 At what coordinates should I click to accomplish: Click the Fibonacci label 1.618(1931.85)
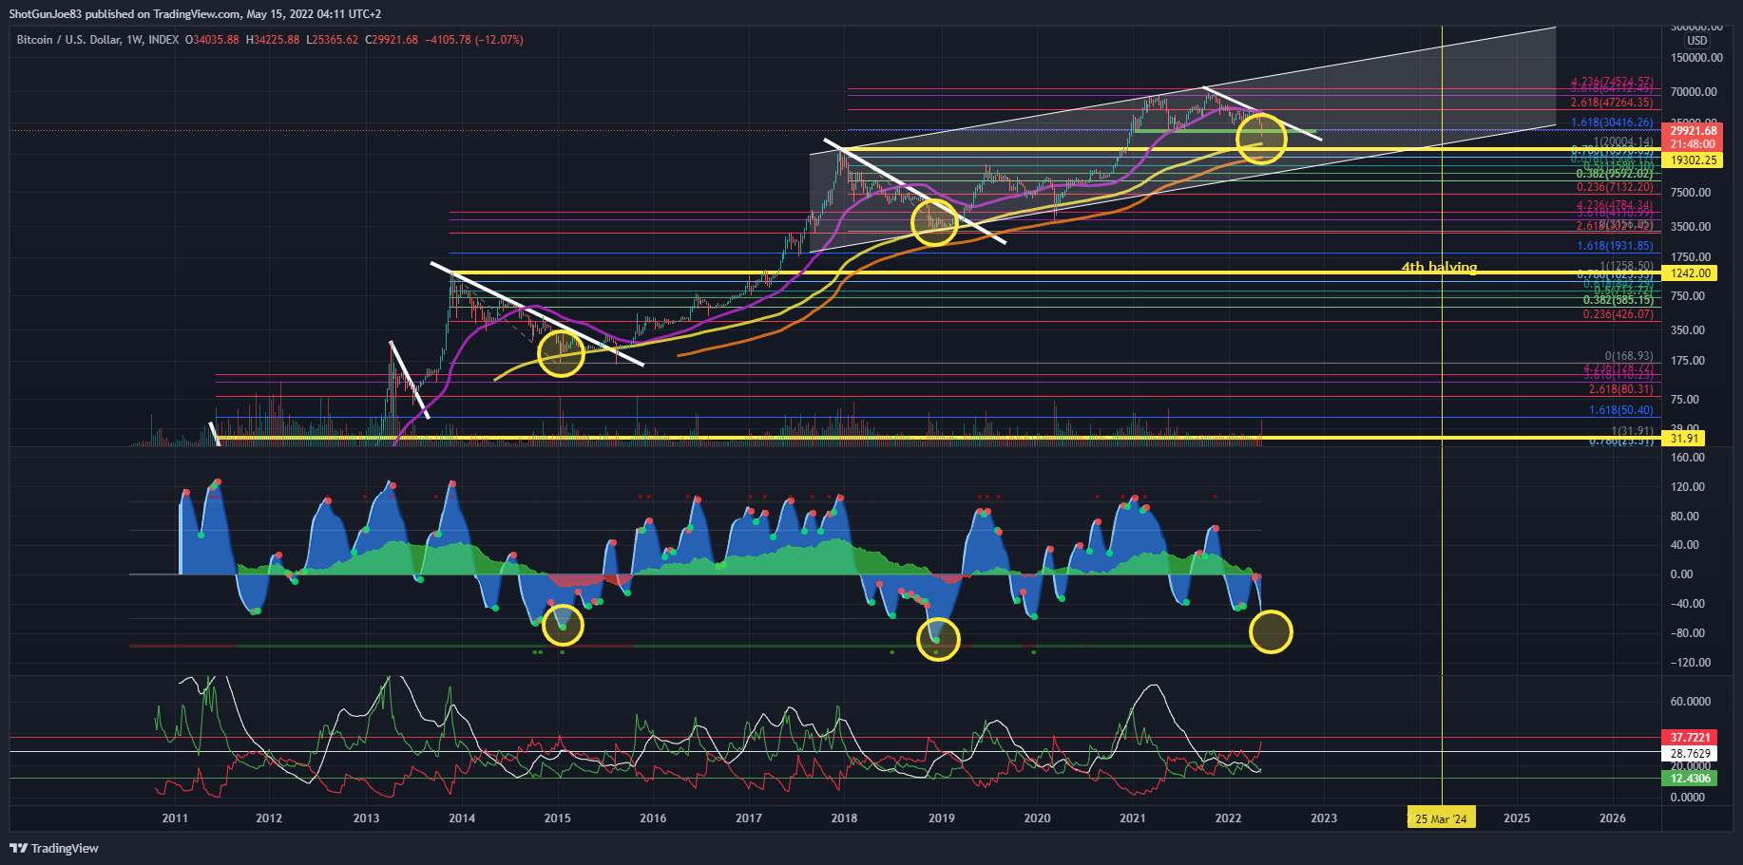coord(1615,246)
